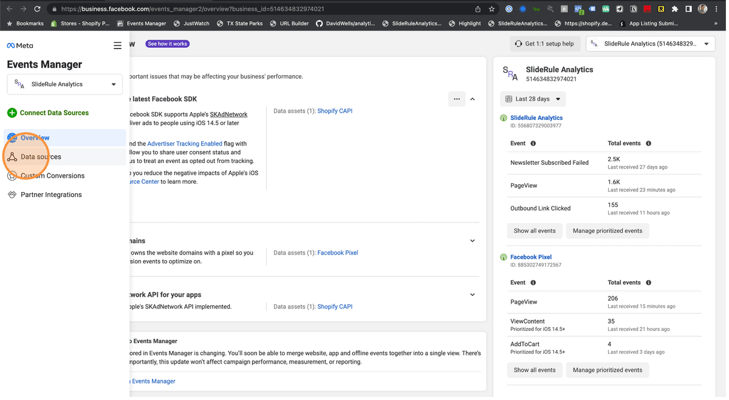Expand the domains issue section chevron

(473, 241)
